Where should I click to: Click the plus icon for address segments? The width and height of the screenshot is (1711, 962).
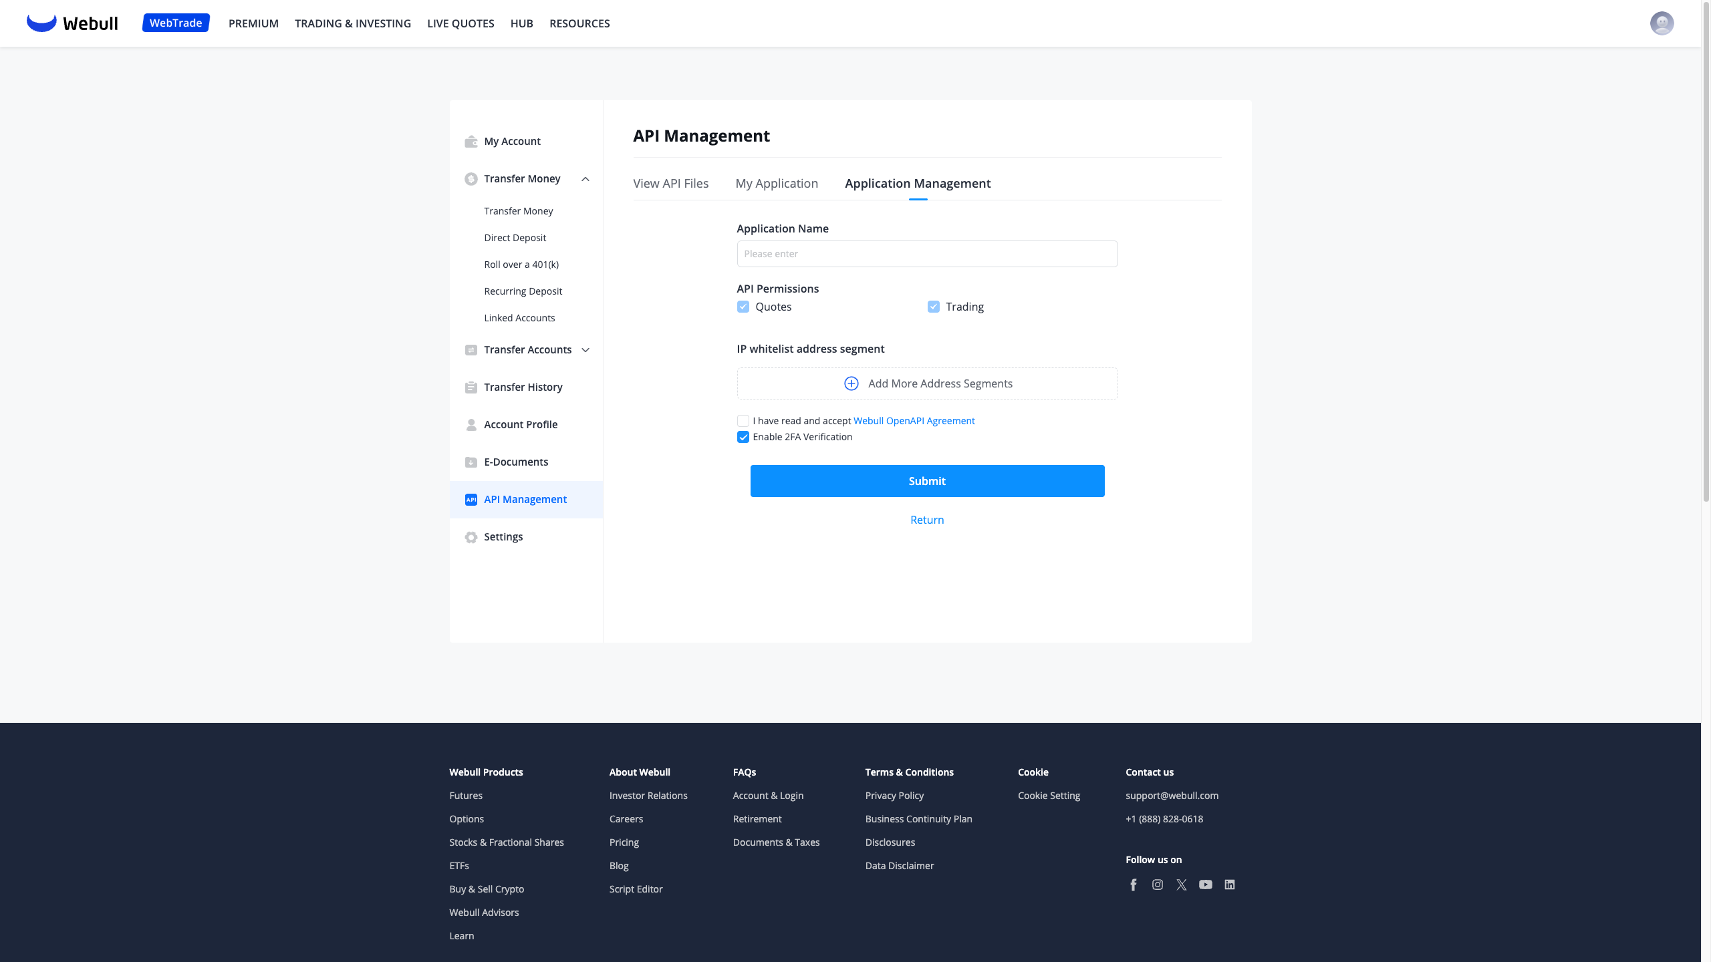[851, 383]
